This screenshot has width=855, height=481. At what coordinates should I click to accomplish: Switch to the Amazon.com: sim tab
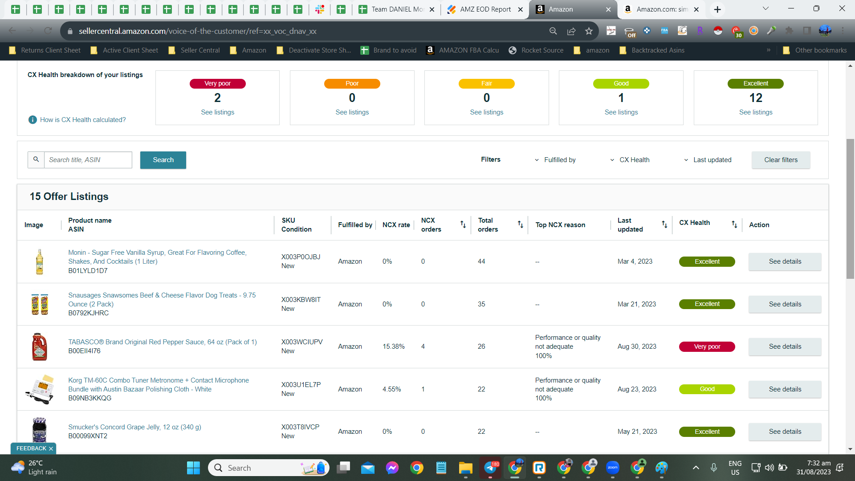point(661,9)
